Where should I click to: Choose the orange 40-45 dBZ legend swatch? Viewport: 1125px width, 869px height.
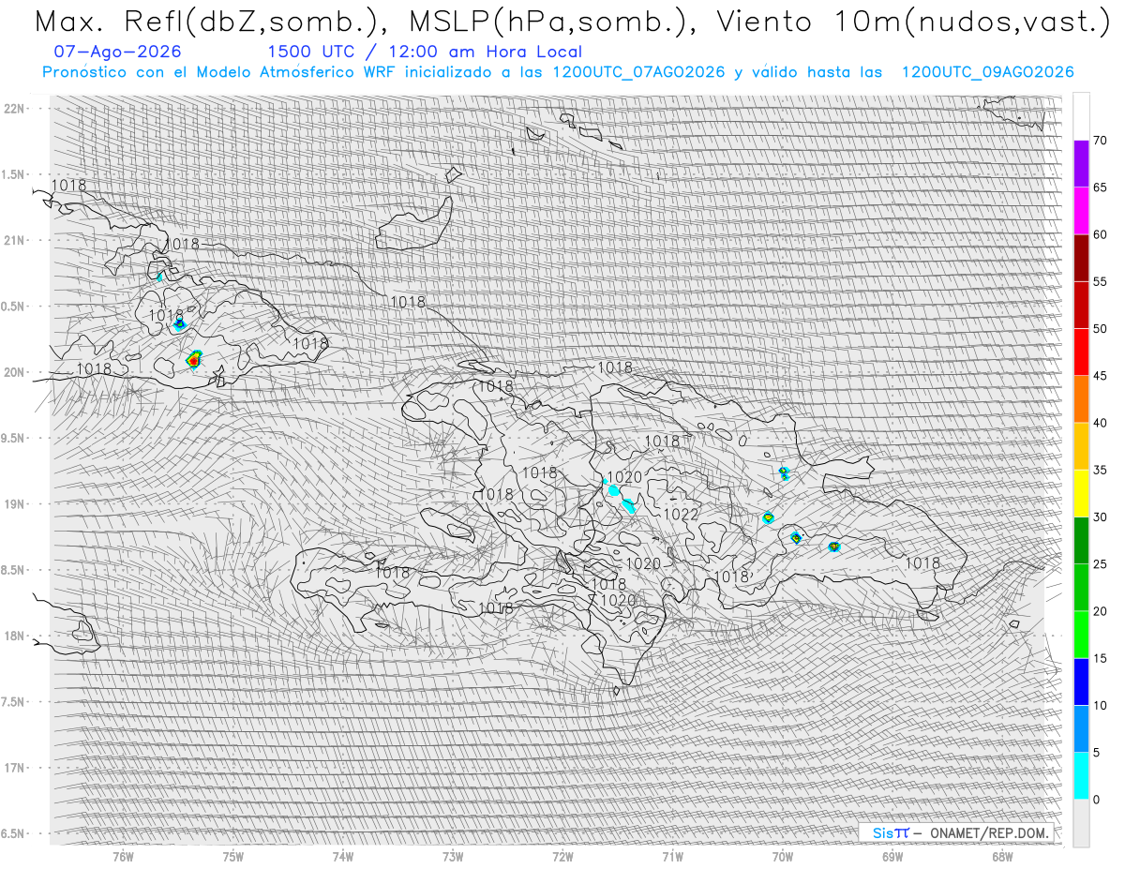click(1081, 399)
